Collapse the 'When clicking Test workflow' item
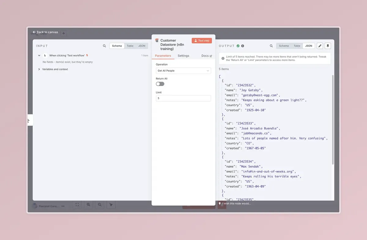Screen dimensions: 367x240 click(39, 56)
